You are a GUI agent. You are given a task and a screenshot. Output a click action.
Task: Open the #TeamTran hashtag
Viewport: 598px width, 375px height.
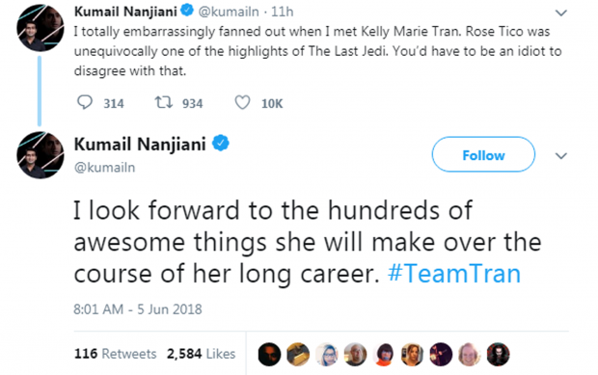(x=454, y=273)
